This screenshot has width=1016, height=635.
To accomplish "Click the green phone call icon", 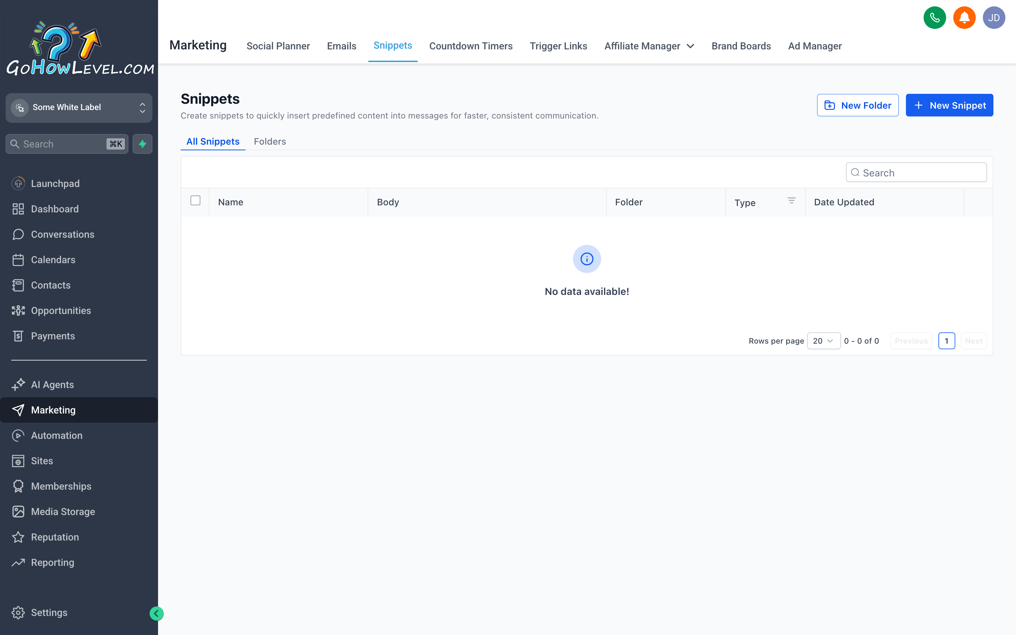I will [935, 18].
